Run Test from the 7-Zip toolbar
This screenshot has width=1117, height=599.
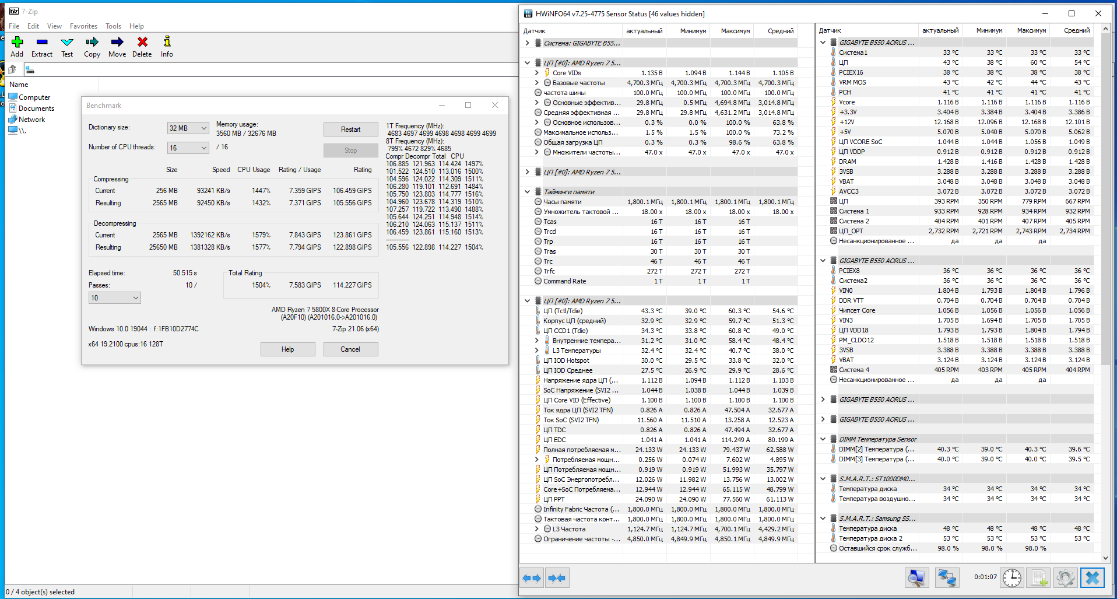click(67, 42)
